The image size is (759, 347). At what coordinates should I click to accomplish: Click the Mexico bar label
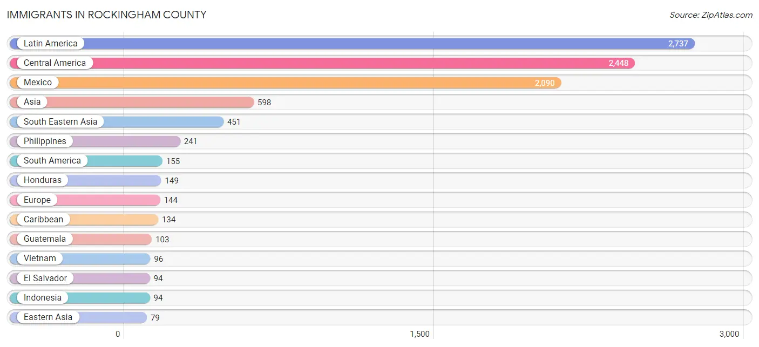pos(38,83)
